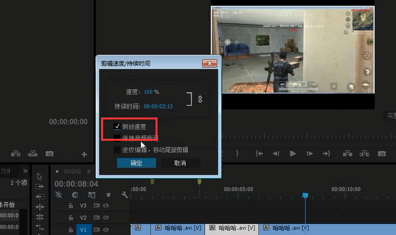The width and height of the screenshot is (396, 235).
Task: Step back one frame in program monitor
Action: pos(276,154)
